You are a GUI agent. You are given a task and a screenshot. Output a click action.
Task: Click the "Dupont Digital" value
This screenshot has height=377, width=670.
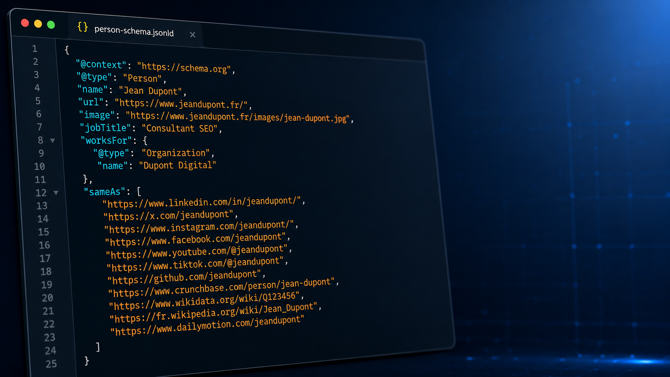tap(178, 165)
